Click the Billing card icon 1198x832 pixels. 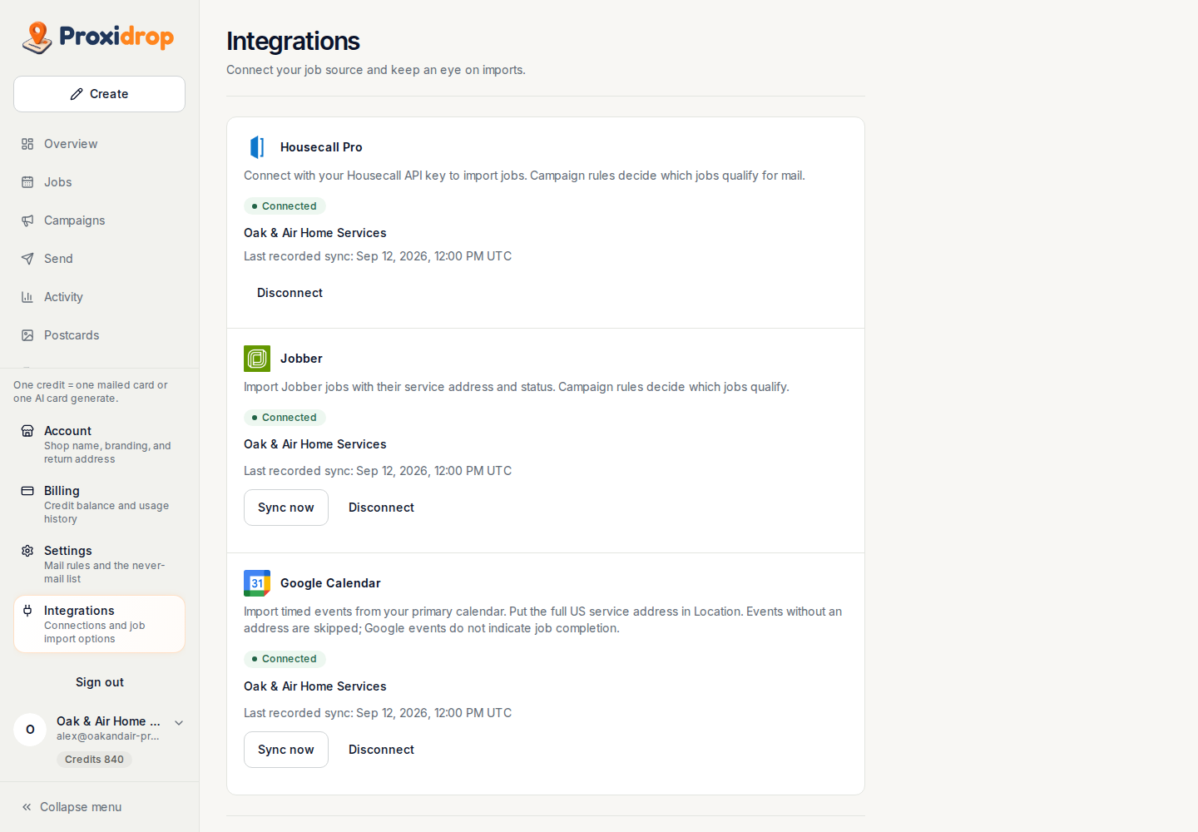[x=27, y=491]
